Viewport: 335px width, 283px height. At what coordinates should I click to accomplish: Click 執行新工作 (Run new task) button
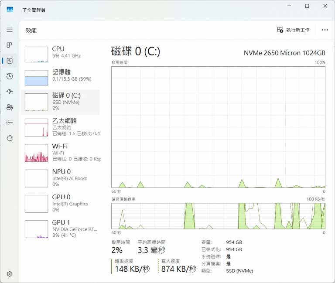[x=293, y=30]
